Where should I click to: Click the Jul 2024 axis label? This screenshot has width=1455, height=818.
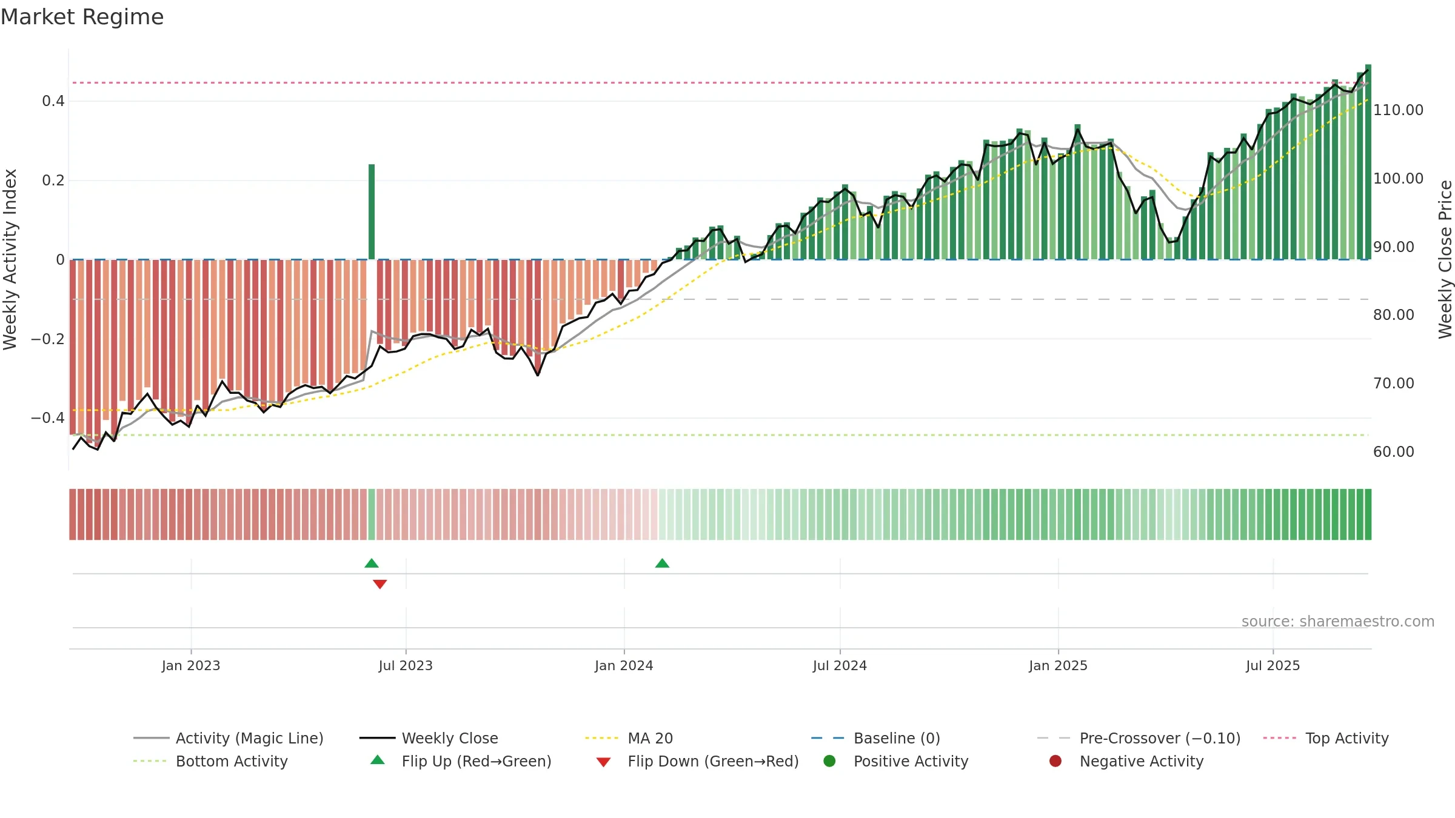coord(840,665)
